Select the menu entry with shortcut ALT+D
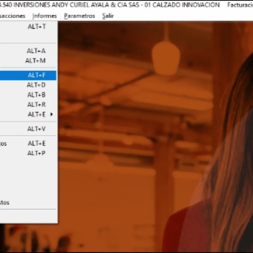This screenshot has width=253, height=253. click(28, 85)
